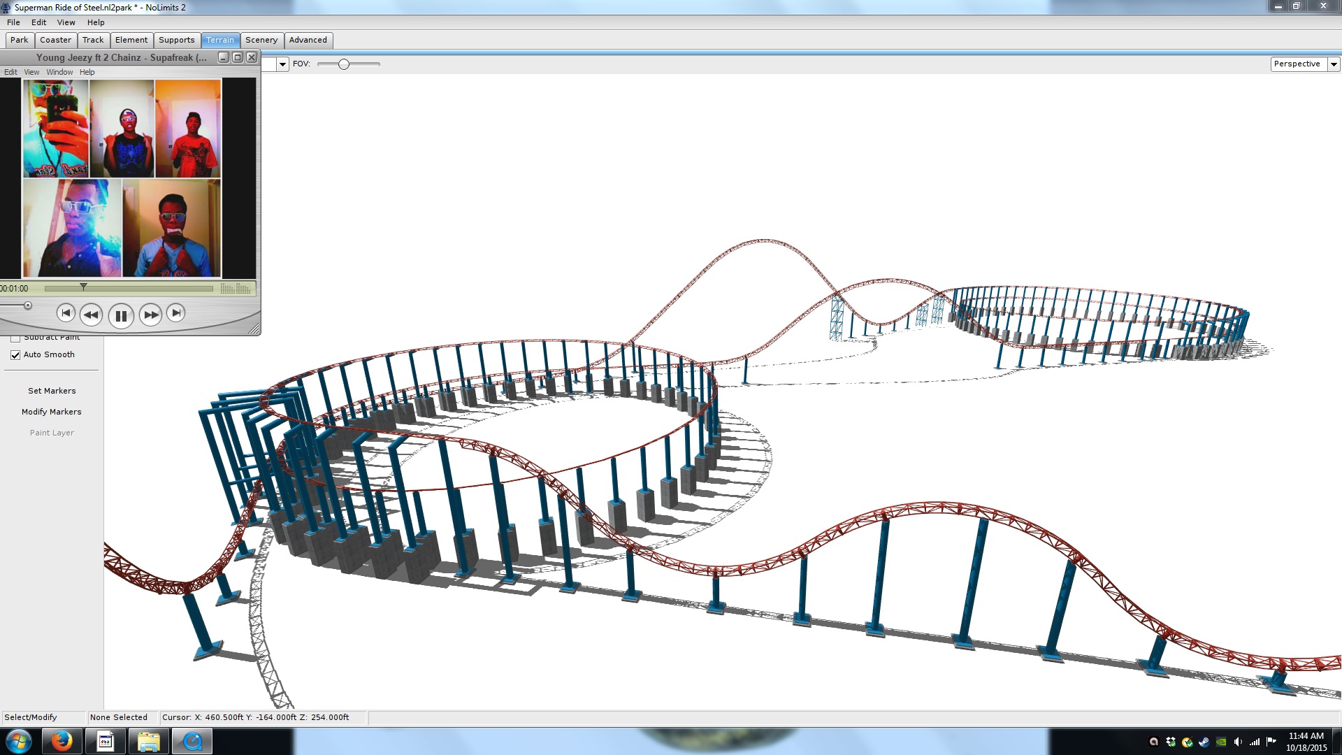The image size is (1342, 755).
Task: Skip to the start of the video
Action: (66, 313)
